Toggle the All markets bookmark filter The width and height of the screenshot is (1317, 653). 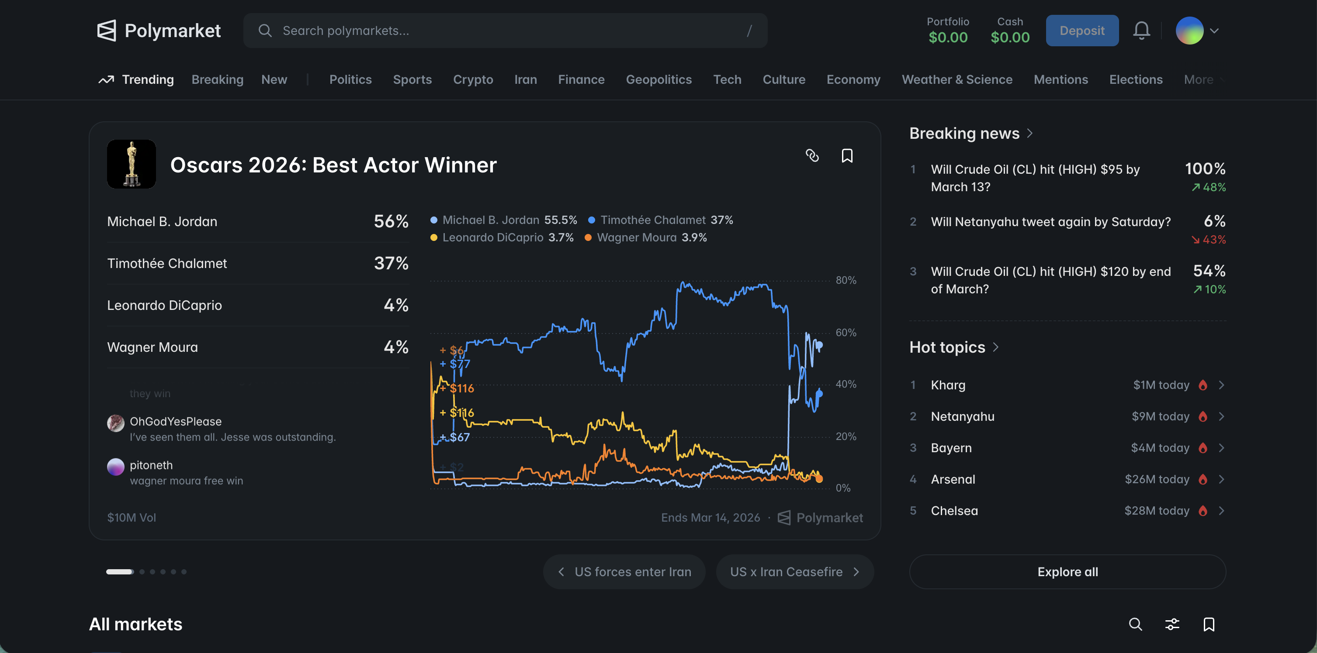[x=1209, y=624]
